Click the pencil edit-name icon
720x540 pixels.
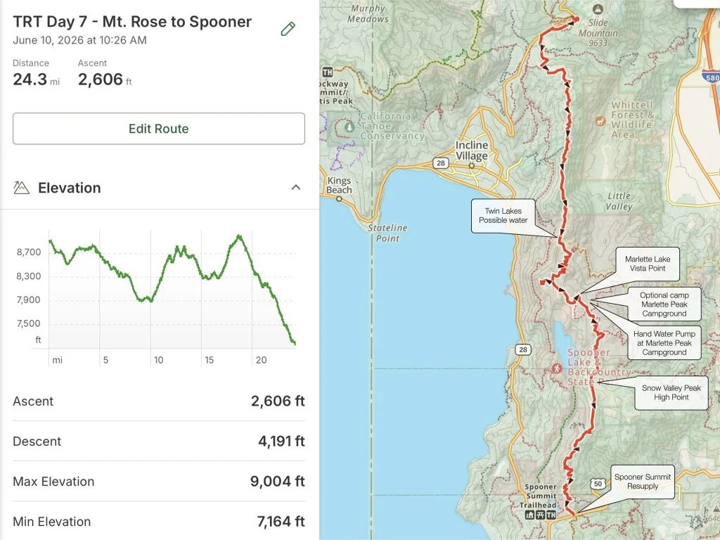click(x=288, y=28)
